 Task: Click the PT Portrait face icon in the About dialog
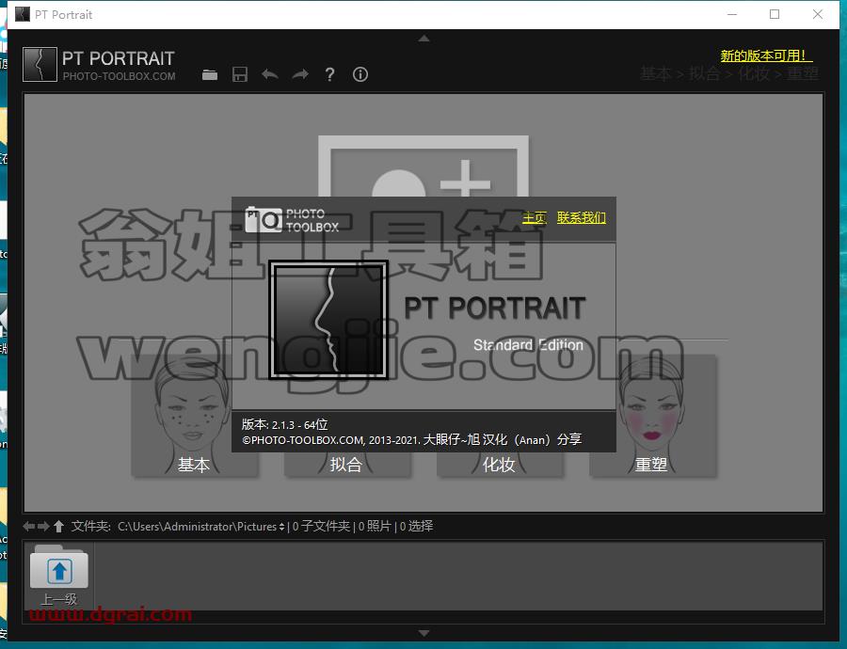click(x=328, y=320)
